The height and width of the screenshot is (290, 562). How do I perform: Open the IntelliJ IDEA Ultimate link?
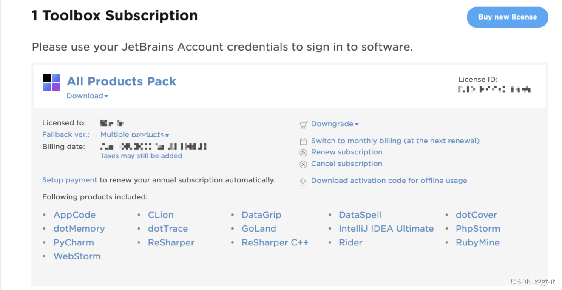coord(386,228)
